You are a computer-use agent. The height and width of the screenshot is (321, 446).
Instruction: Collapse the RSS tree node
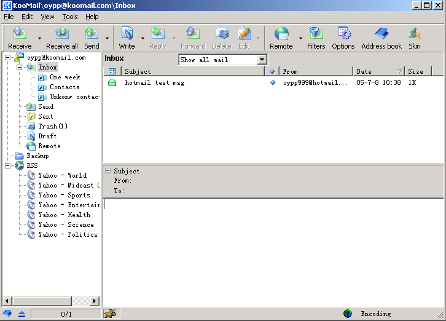point(8,165)
